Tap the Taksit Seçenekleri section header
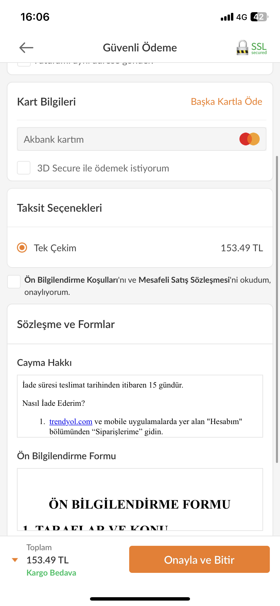 click(x=60, y=208)
